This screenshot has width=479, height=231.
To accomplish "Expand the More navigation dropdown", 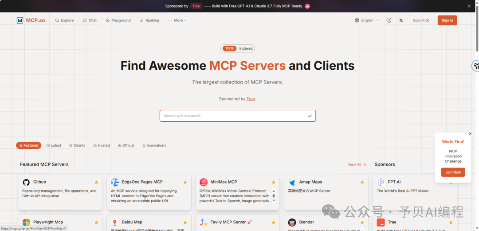I will 177,20.
